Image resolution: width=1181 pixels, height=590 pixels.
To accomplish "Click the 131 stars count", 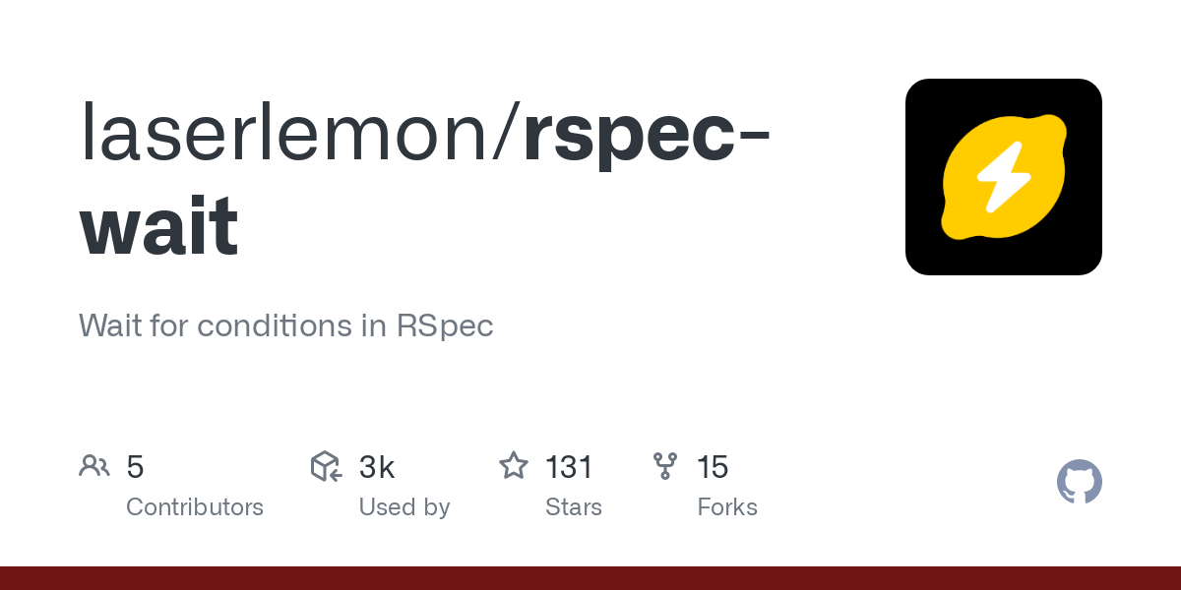I will 569,467.
